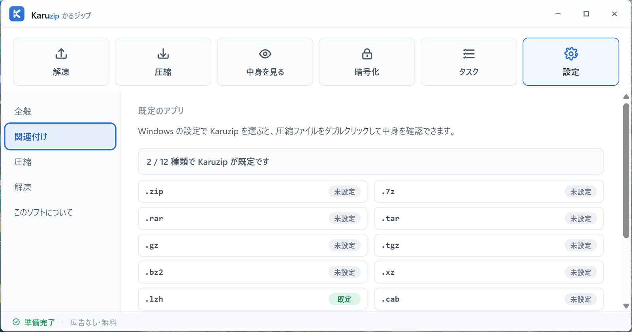Click the .xz association row
The height and width of the screenshot is (332, 632).
(489, 272)
